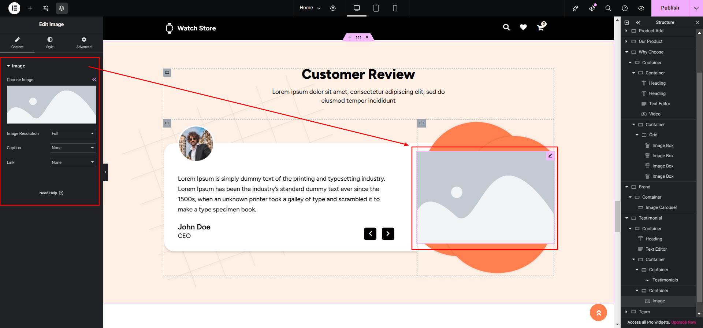
Task: Open the rocket launch icon in top bar
Action: (575, 8)
